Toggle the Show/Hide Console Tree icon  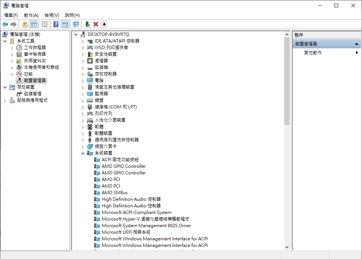click(x=34, y=24)
